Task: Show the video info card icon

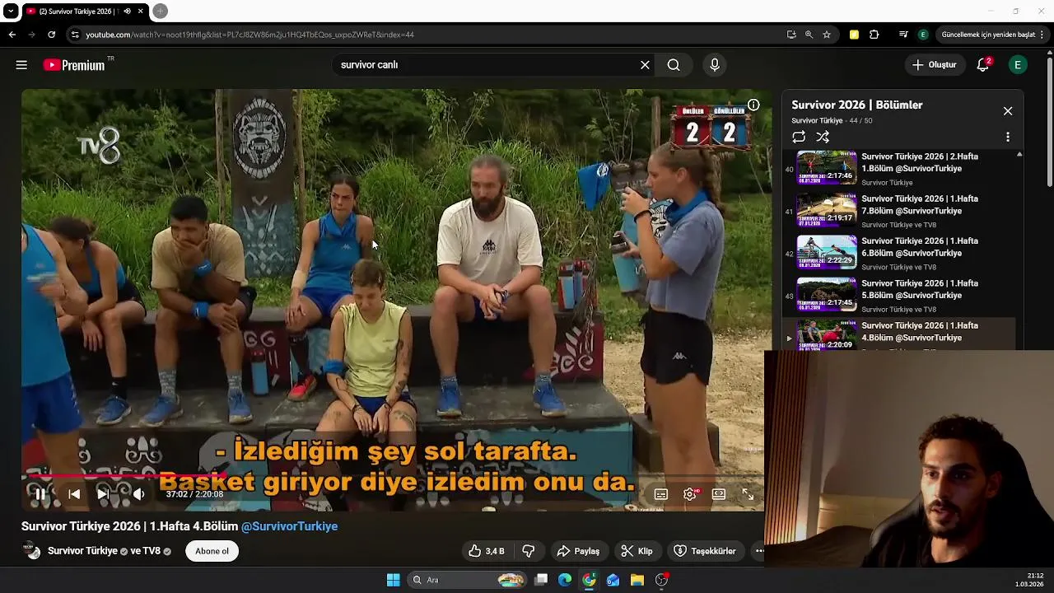Action: coord(753,105)
